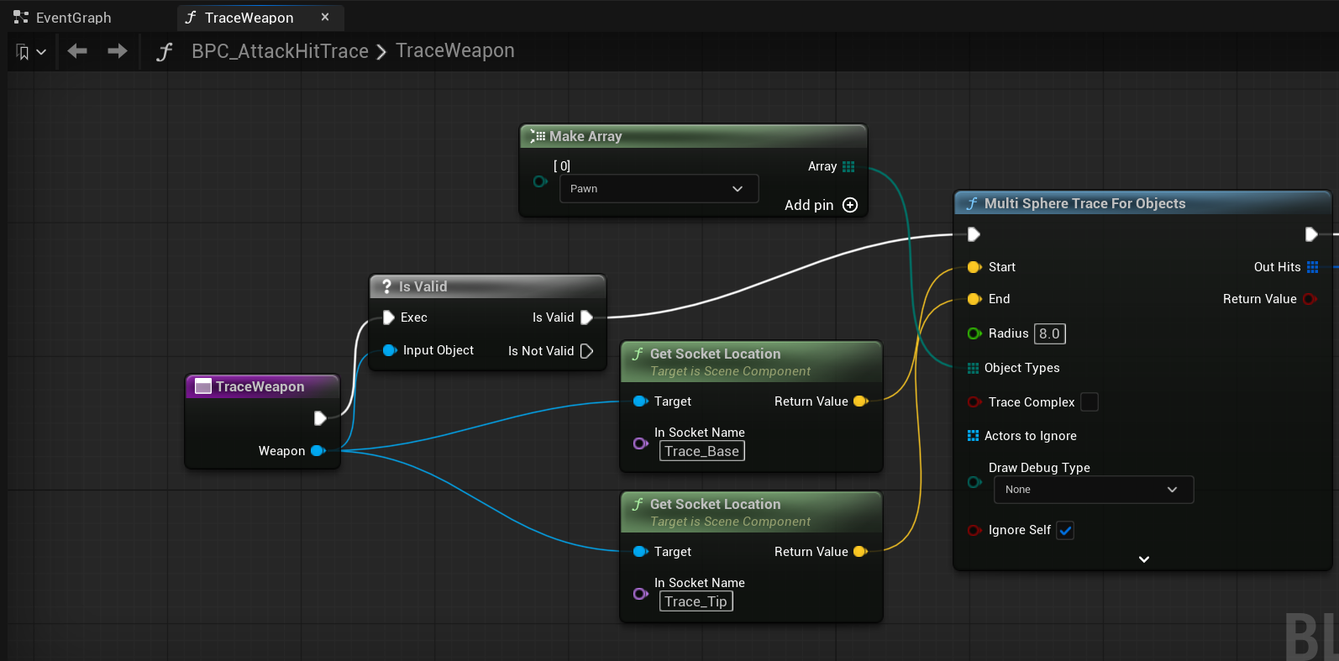Viewport: 1339px width, 661px height.
Task: Click the Is Valid output exec pin
Action: point(586,317)
